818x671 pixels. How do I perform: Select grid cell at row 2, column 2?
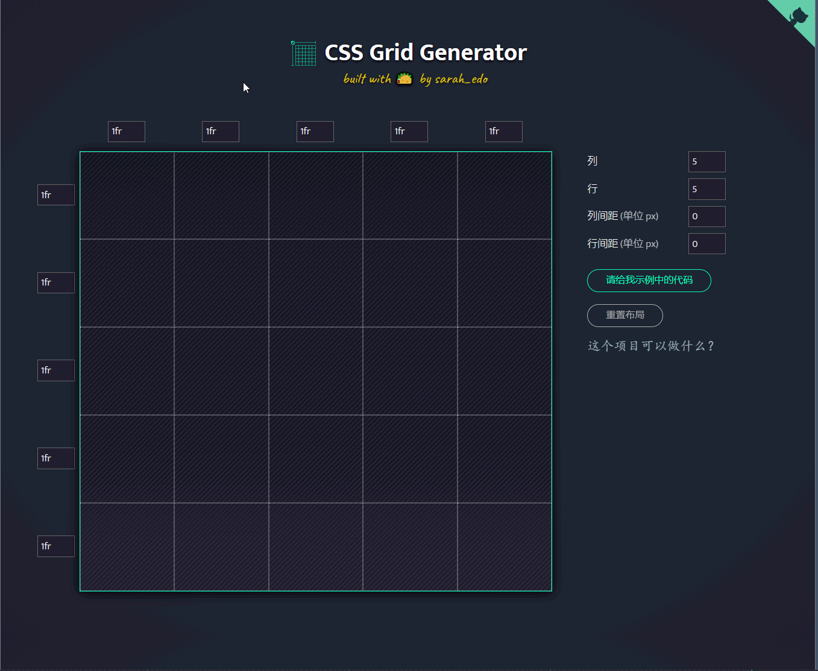[221, 283]
